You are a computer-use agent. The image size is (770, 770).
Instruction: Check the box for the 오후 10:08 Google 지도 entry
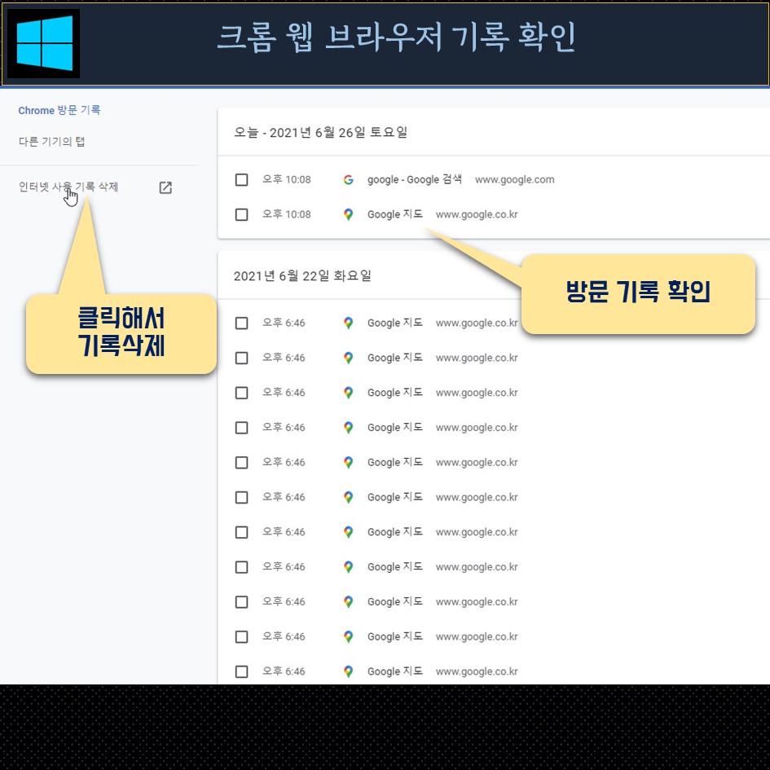(242, 214)
